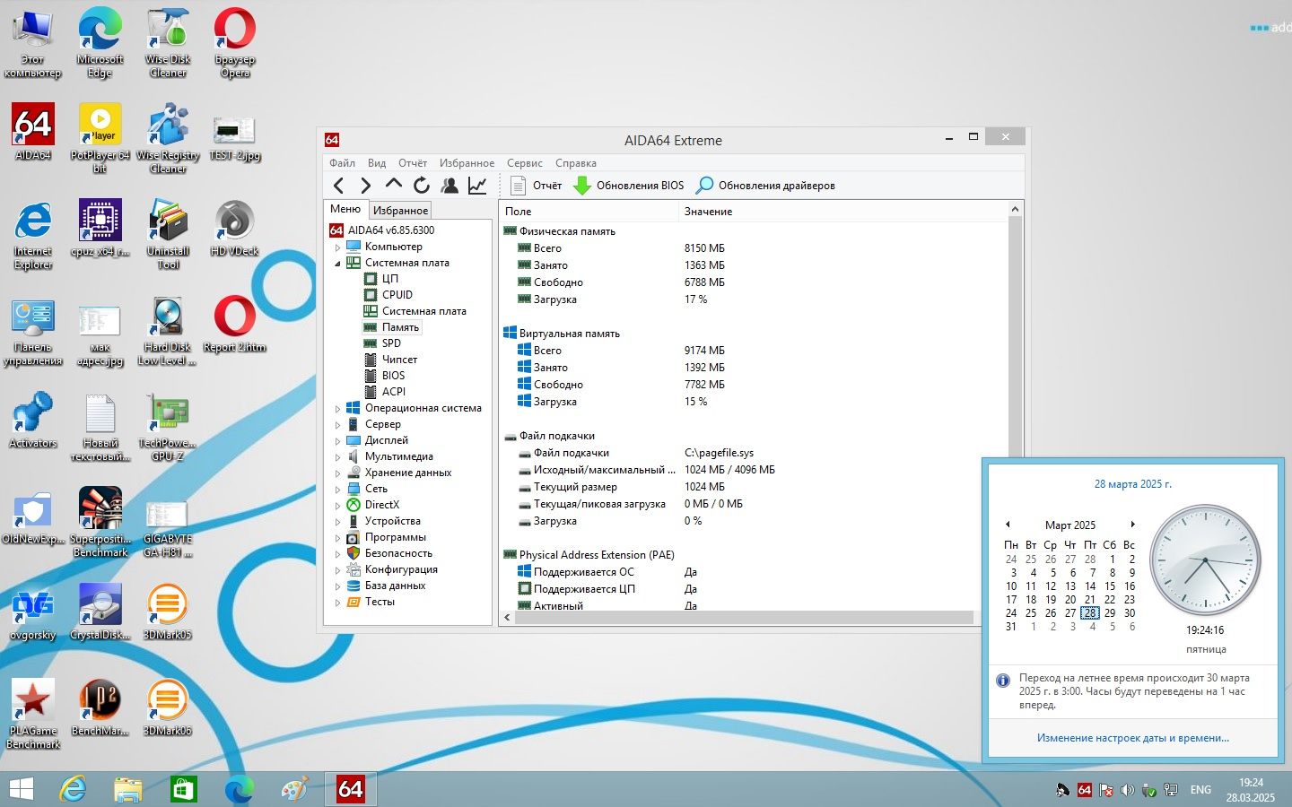Select the Superposition Benchmark desktop icon
Viewport: 1292px width, 807px height.
[x=100, y=522]
